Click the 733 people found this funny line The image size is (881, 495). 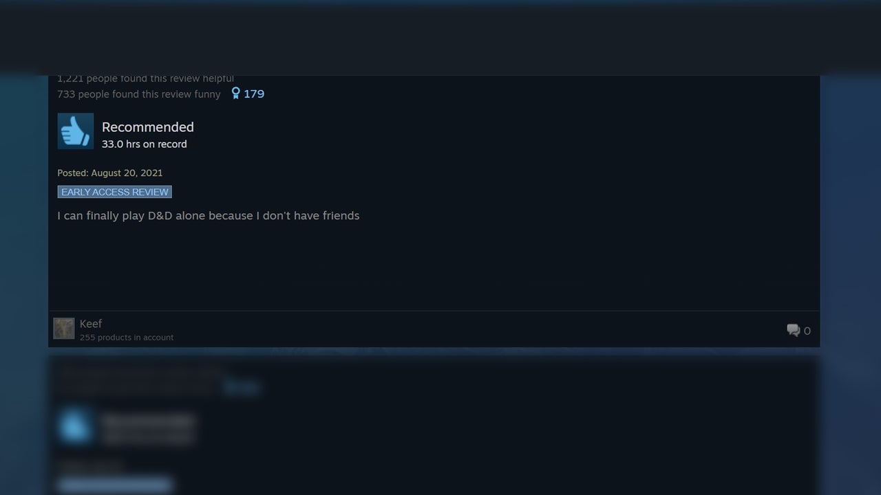139,94
